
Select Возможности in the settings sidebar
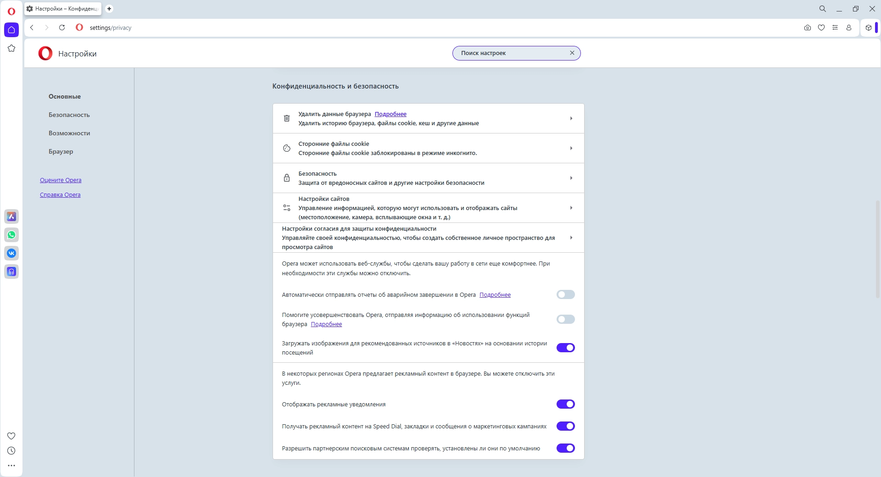pos(69,133)
